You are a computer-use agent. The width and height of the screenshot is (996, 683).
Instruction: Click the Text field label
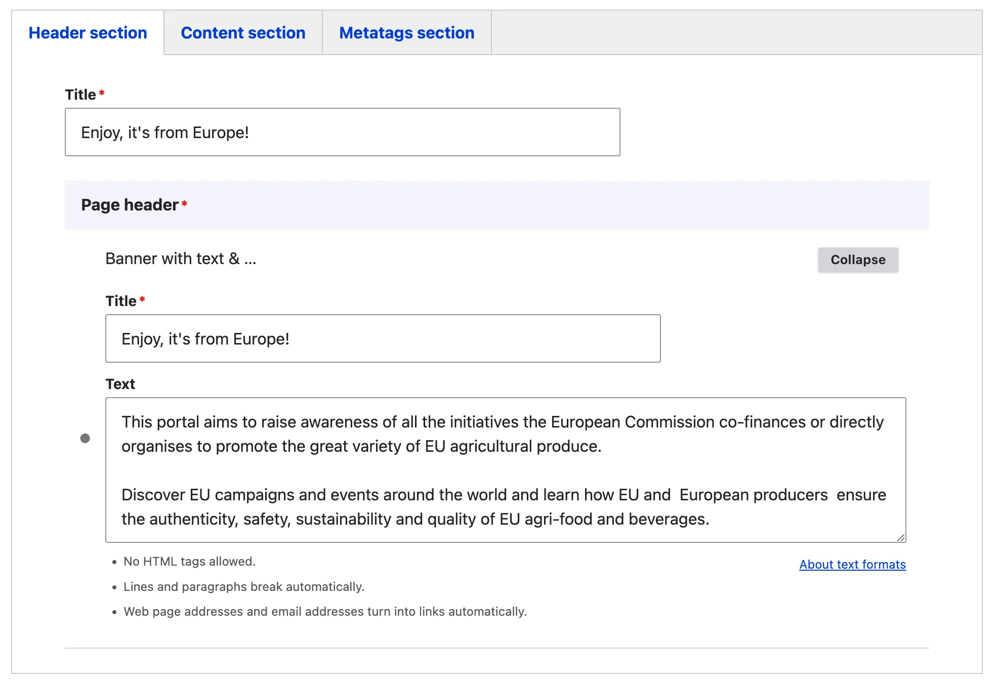(120, 384)
